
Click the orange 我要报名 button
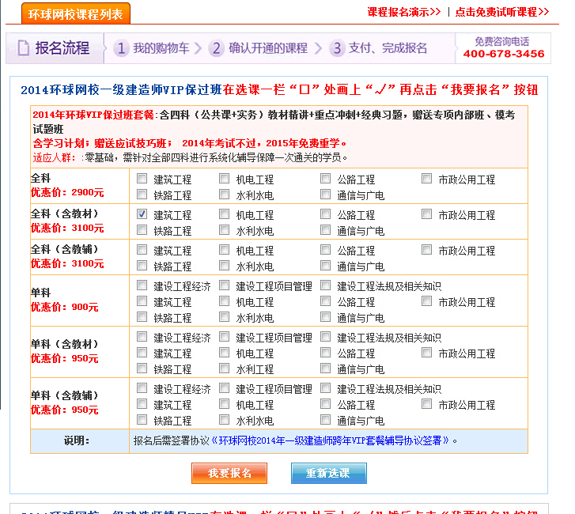229,474
